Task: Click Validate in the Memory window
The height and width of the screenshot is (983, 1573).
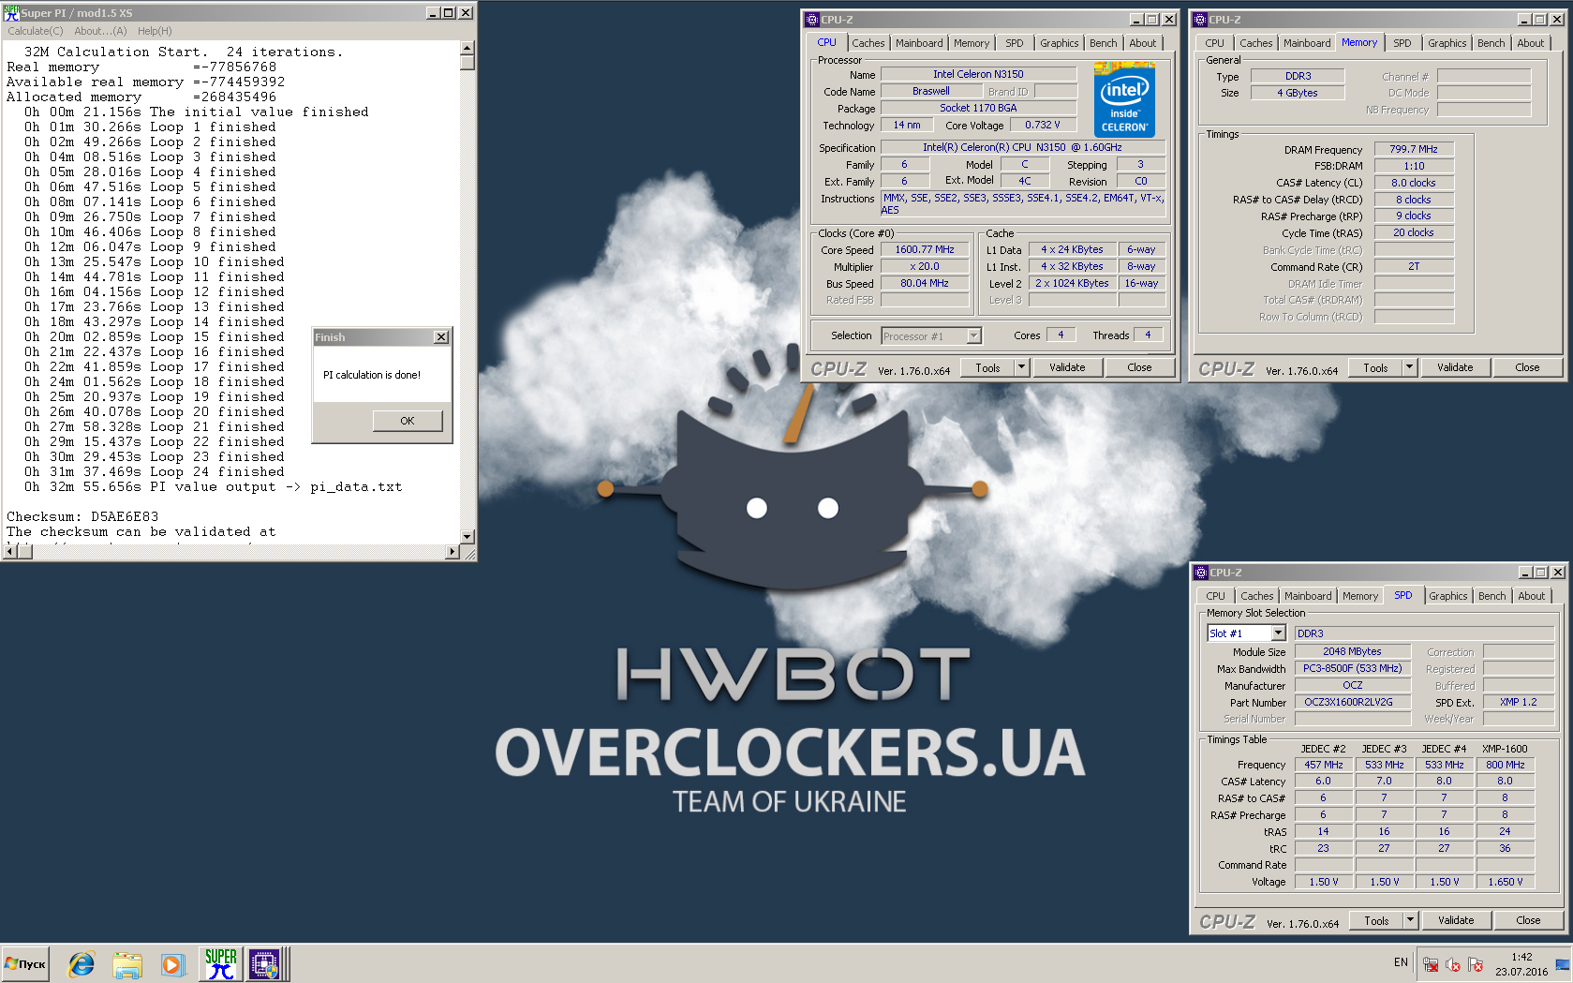Action: (1455, 367)
